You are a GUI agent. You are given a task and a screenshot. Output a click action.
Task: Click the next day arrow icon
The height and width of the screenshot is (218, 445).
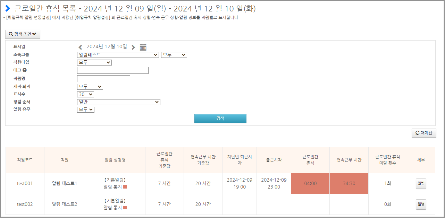click(133, 47)
